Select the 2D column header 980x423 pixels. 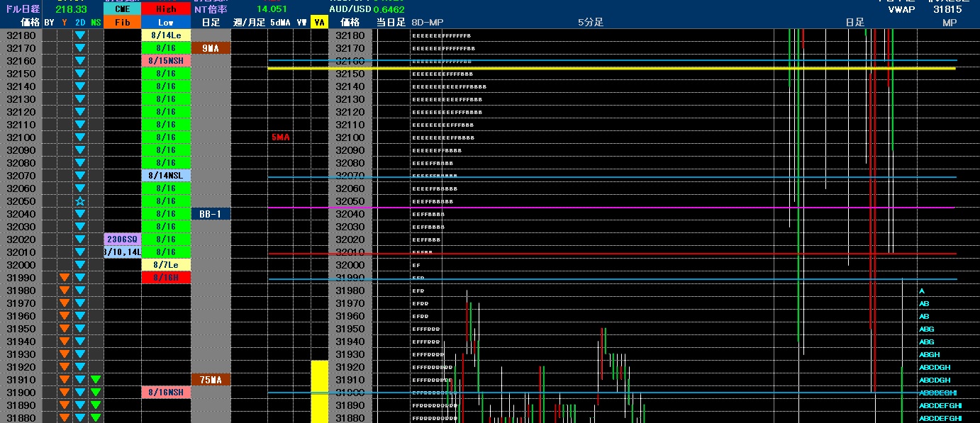(x=80, y=23)
